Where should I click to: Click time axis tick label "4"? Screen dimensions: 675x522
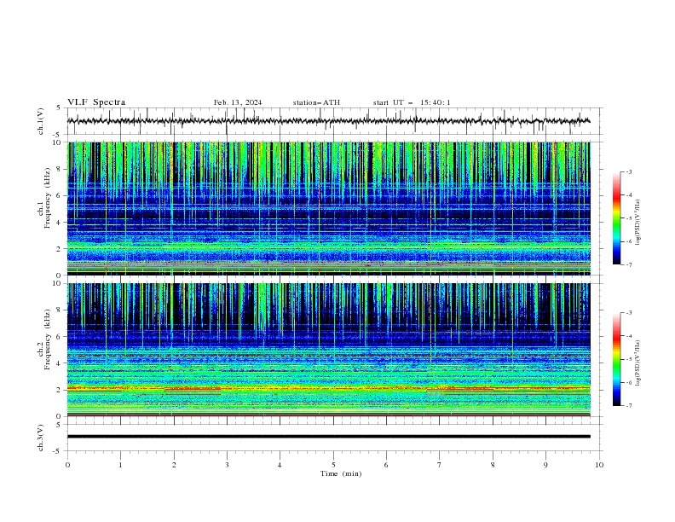tap(280, 465)
